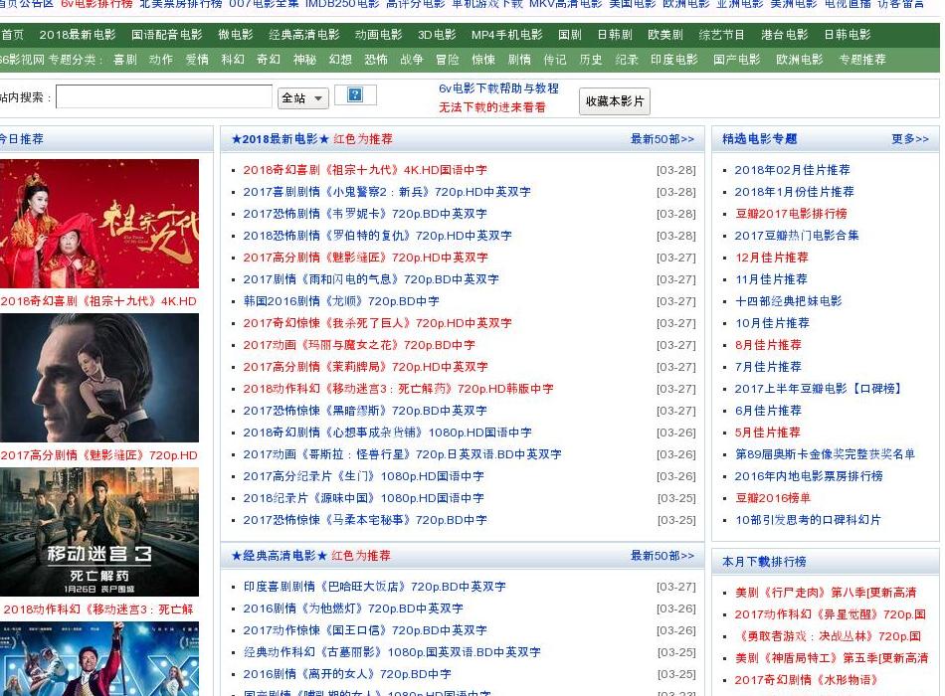
Task: Open 《哥斯拉：怪兽行星》 movie link
Action: click(402, 454)
